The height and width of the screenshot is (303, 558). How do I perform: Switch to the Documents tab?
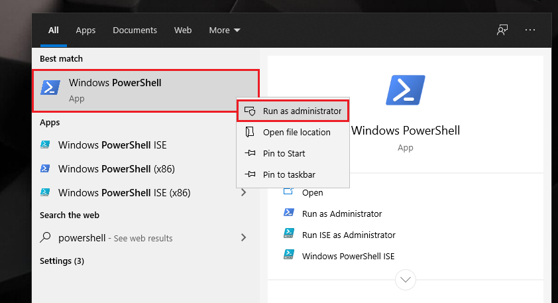135,30
